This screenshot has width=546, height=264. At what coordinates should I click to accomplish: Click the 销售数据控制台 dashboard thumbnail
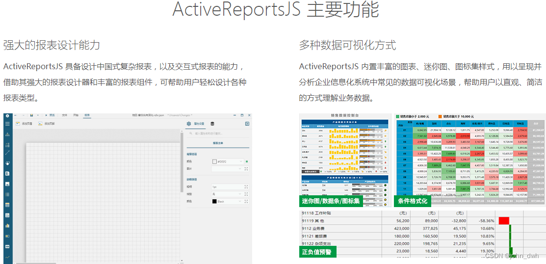[x=344, y=160]
